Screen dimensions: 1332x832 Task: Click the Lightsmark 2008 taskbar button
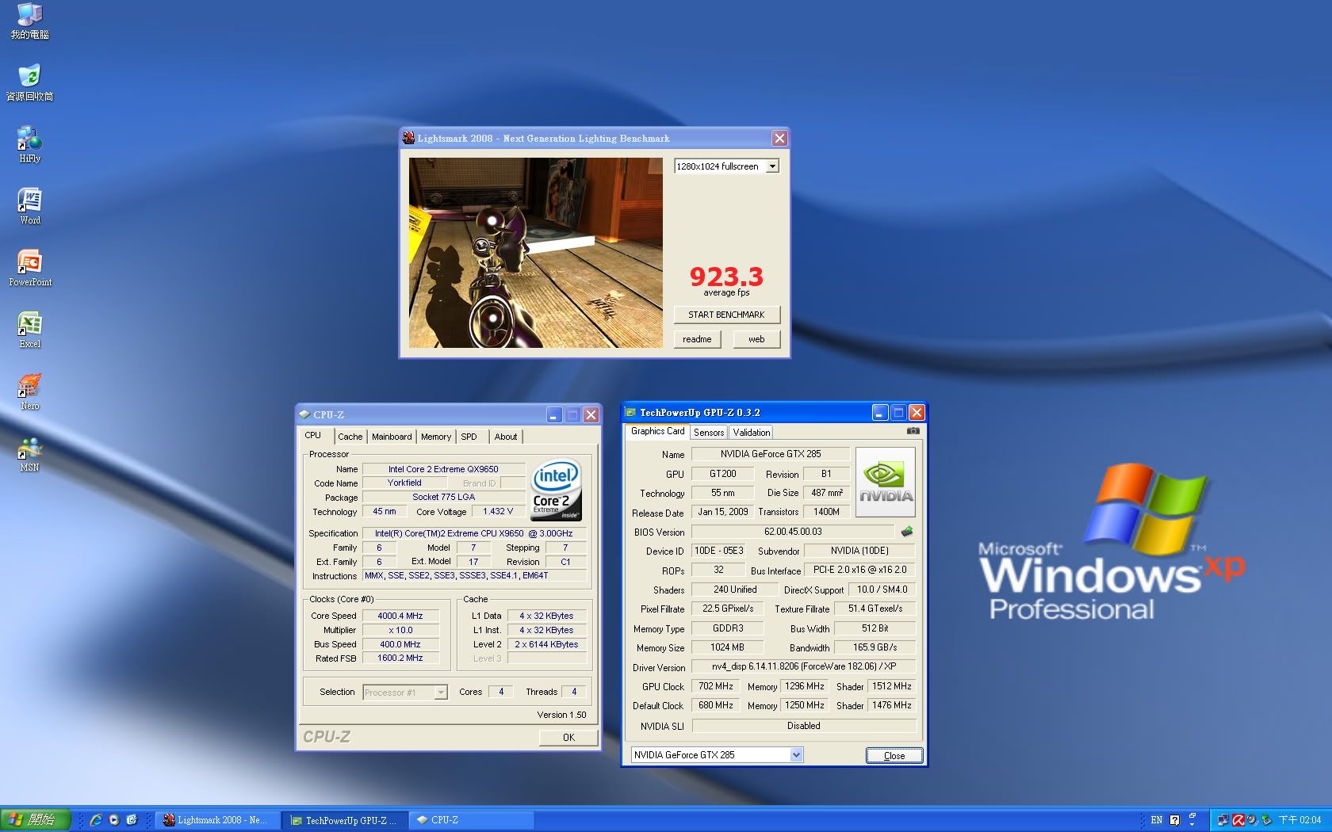pos(217,820)
